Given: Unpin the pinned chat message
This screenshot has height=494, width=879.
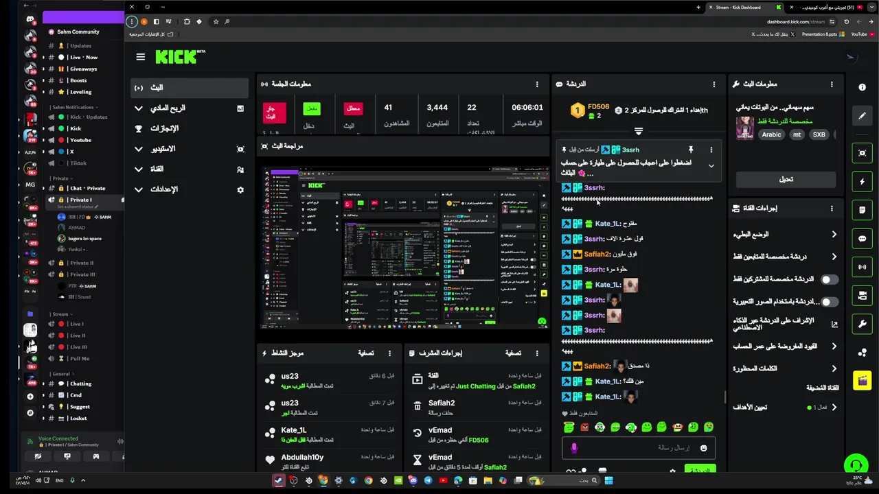Looking at the screenshot, I should point(691,150).
